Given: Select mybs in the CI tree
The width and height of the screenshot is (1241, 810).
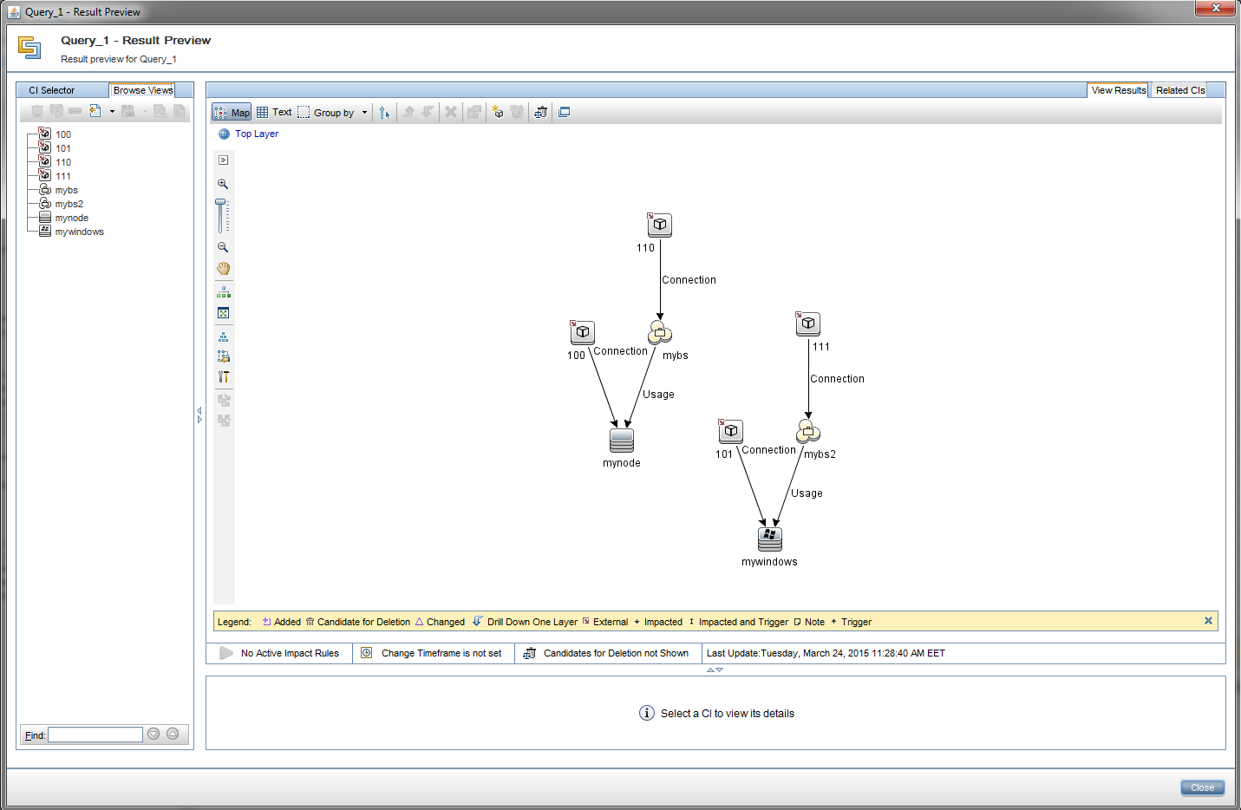Looking at the screenshot, I should [x=66, y=190].
